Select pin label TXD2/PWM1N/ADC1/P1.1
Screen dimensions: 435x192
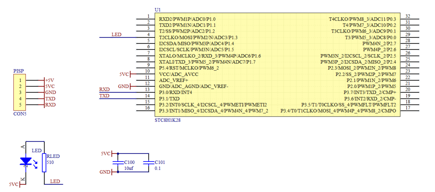coord(187,25)
